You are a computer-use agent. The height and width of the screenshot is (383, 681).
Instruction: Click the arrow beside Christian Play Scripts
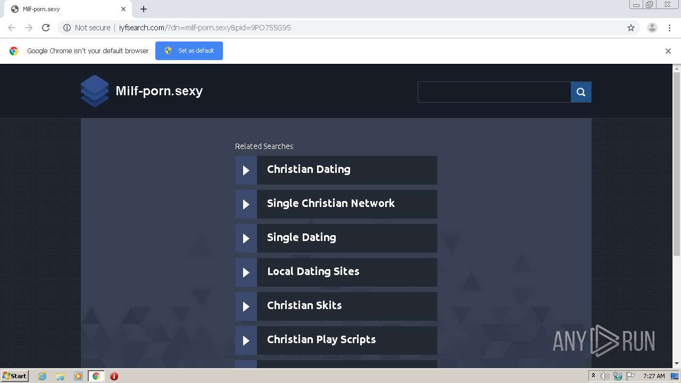tap(246, 340)
